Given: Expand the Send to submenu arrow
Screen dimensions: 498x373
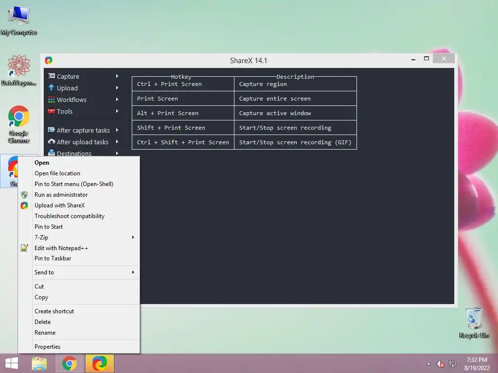Looking at the screenshot, I should (x=133, y=272).
